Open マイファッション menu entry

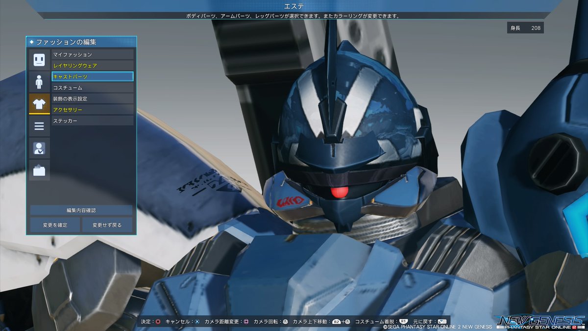pos(93,54)
